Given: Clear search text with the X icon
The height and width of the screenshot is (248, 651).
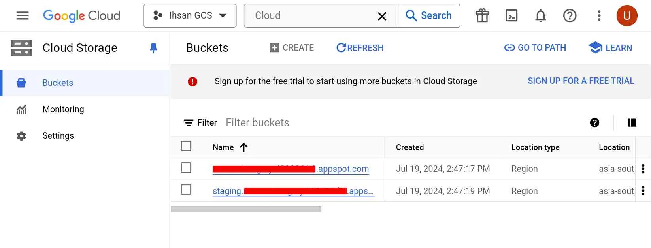Looking at the screenshot, I should click(382, 16).
